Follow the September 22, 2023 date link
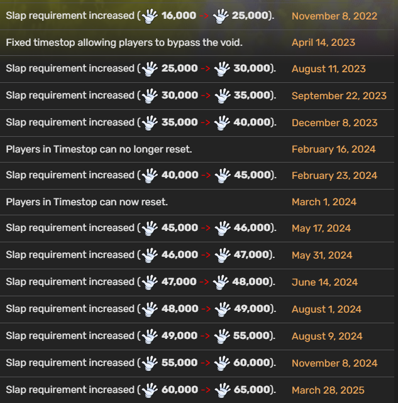Image resolution: width=398 pixels, height=403 pixels. click(339, 96)
